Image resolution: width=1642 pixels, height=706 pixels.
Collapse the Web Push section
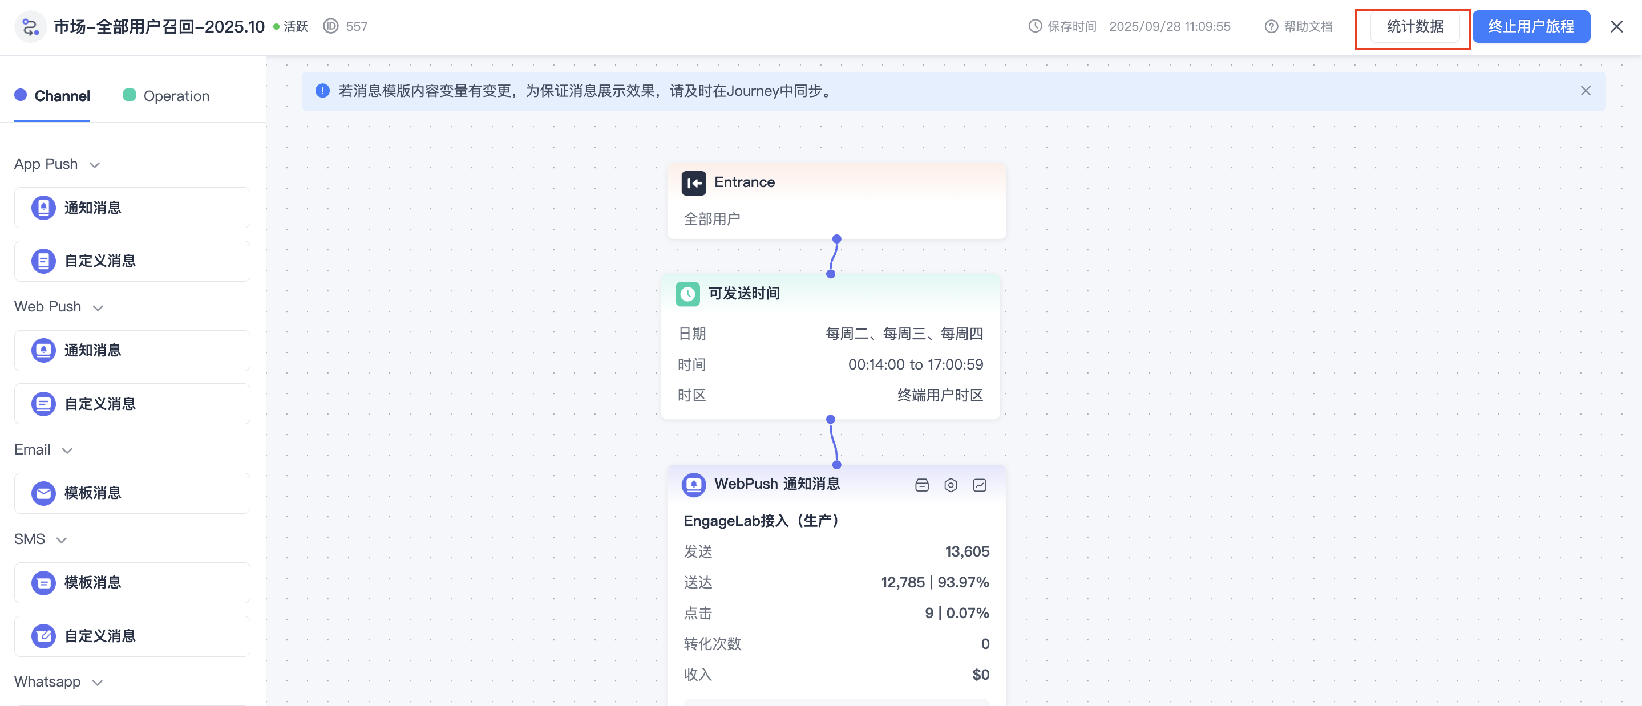pos(98,307)
